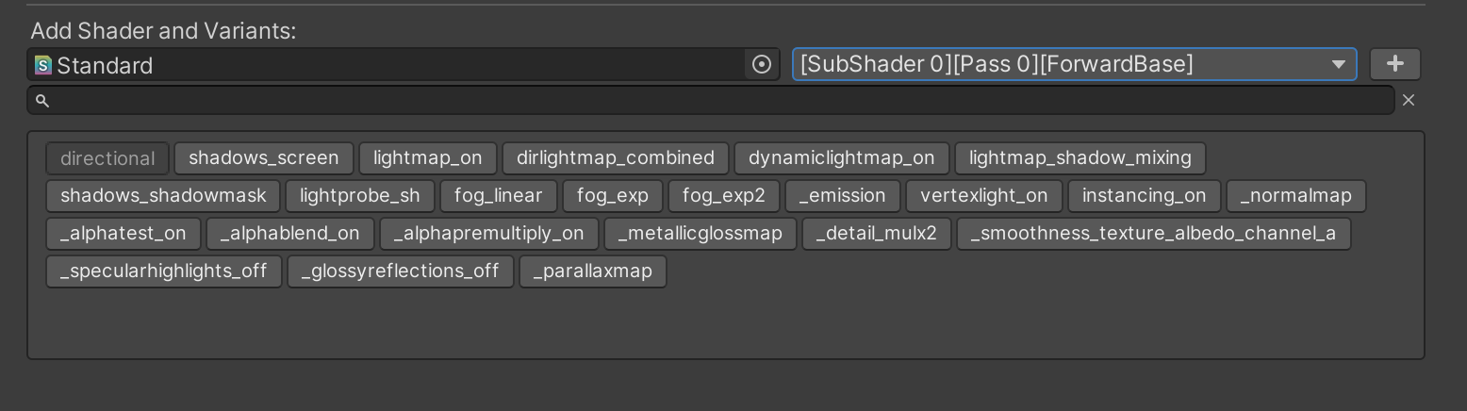Viewport: 1467px width, 411px height.
Task: Select the _metallicglossmap keyword
Action: 701,234
